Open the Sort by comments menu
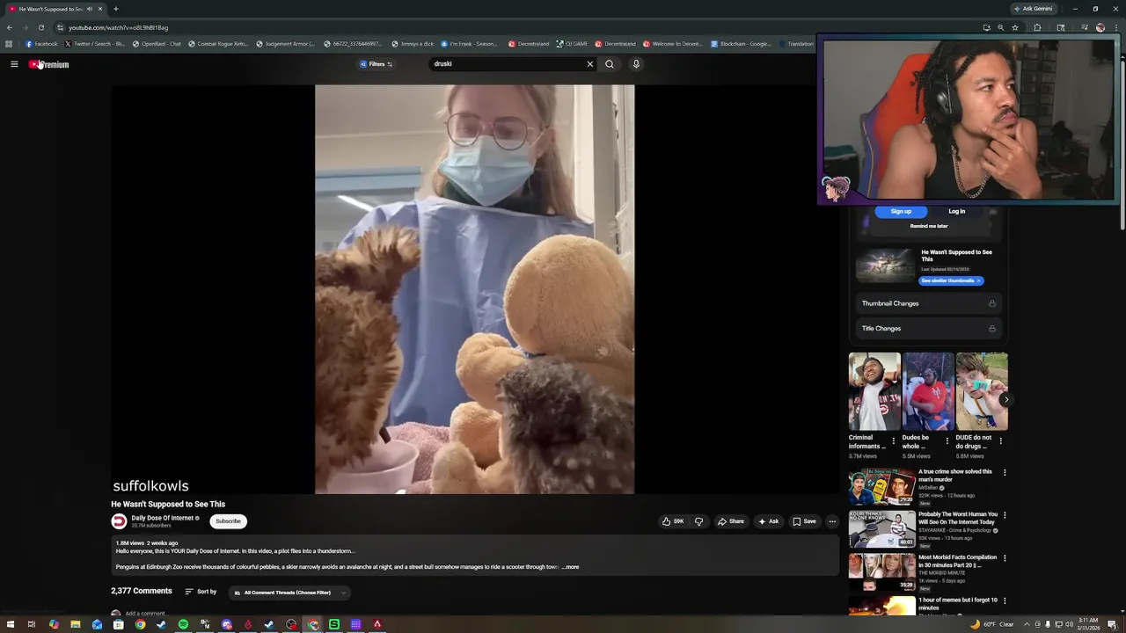Viewport: 1126px width, 633px height. 201,592
